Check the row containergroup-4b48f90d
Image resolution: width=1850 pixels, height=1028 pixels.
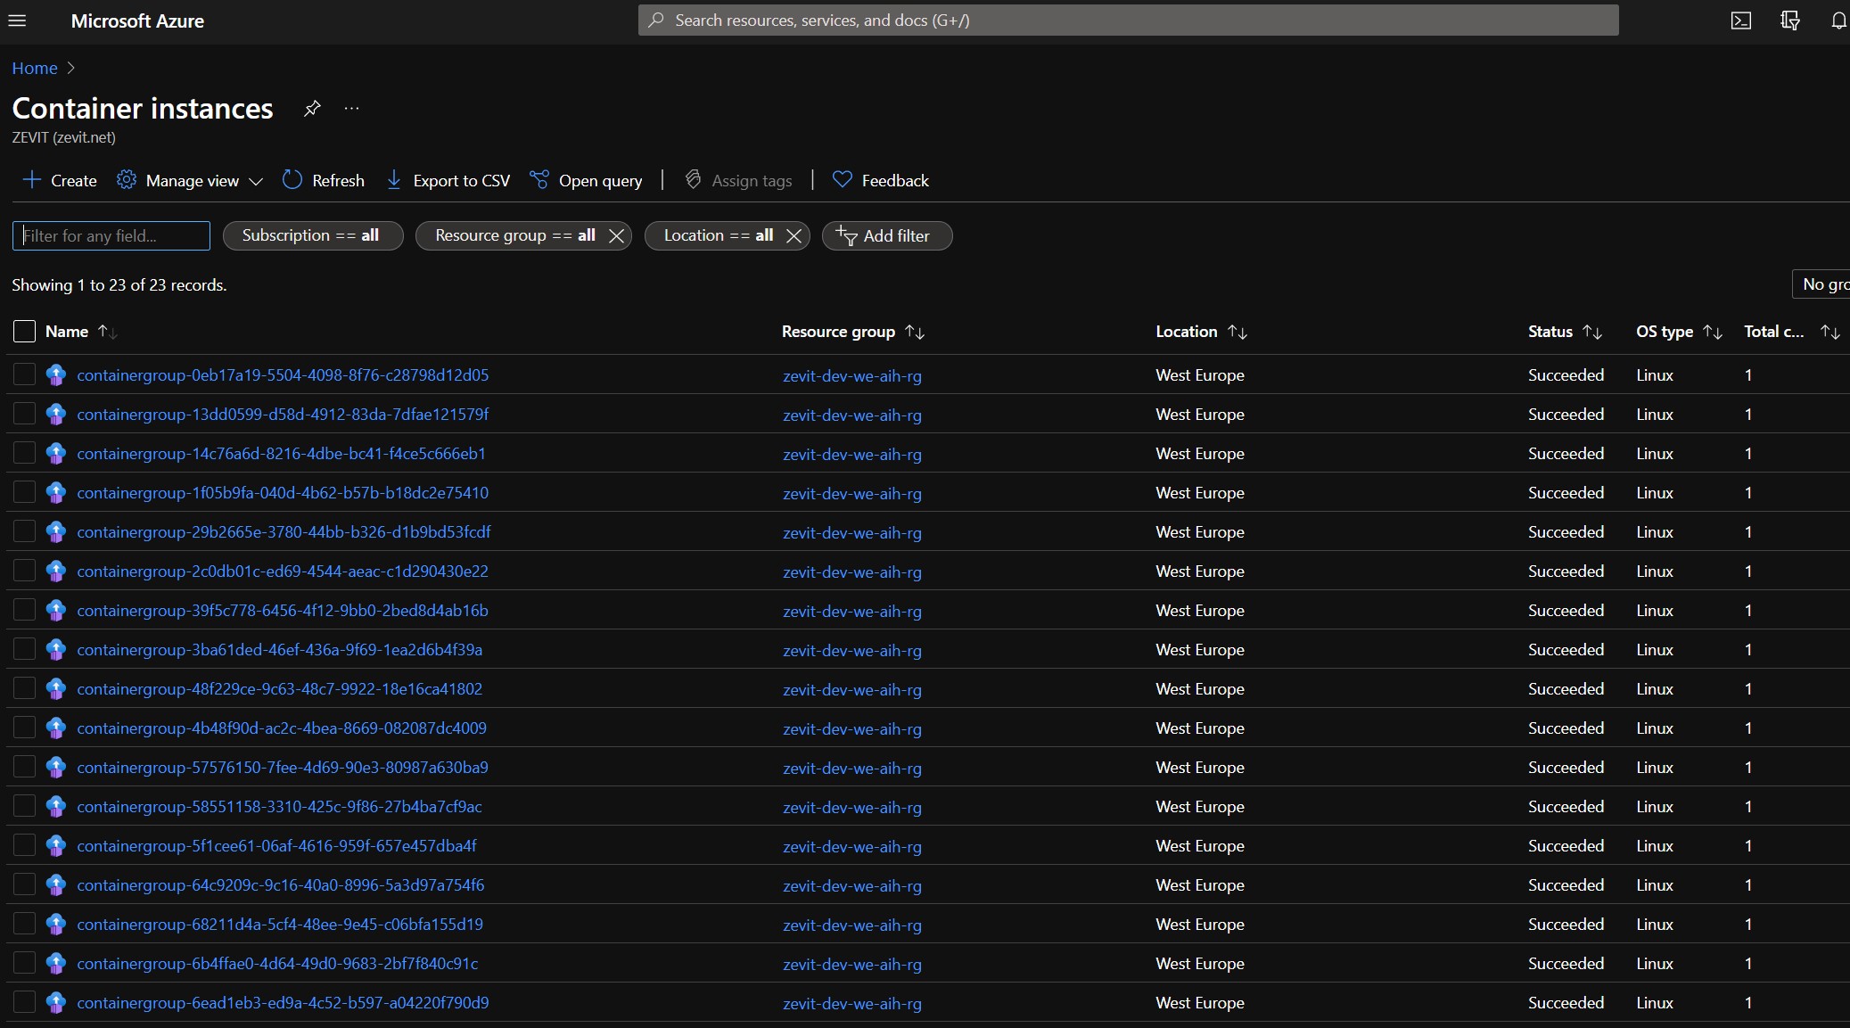24,728
